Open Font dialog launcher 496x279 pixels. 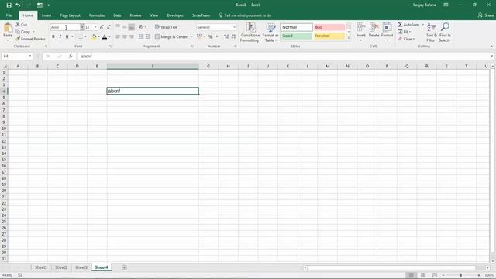(x=110, y=46)
